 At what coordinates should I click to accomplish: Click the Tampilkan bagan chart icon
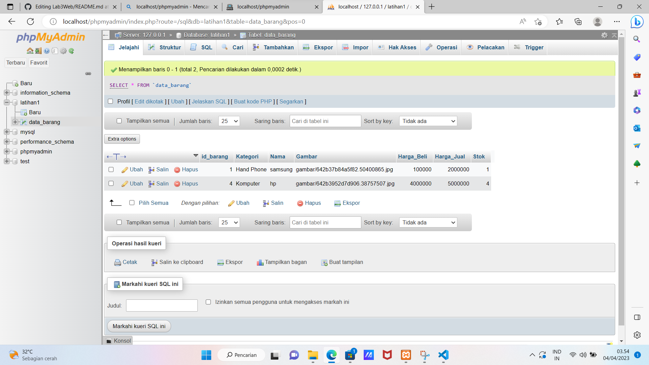(260, 263)
